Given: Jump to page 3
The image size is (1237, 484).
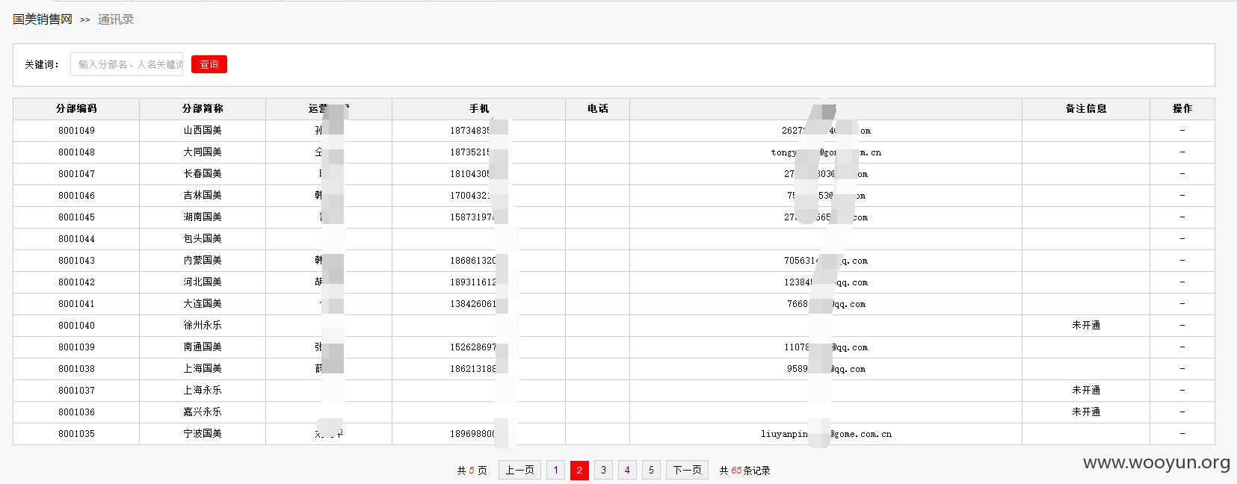Looking at the screenshot, I should 603,470.
